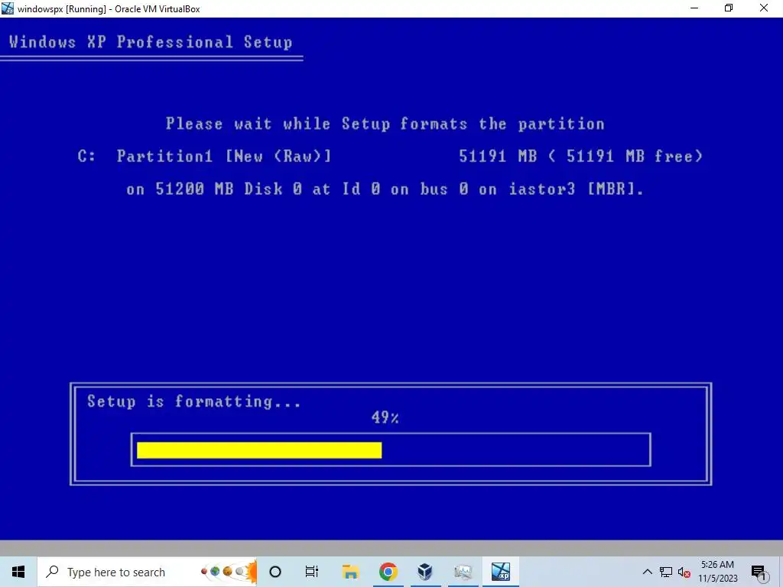Open Cortana circle icon on taskbar

coord(275,572)
